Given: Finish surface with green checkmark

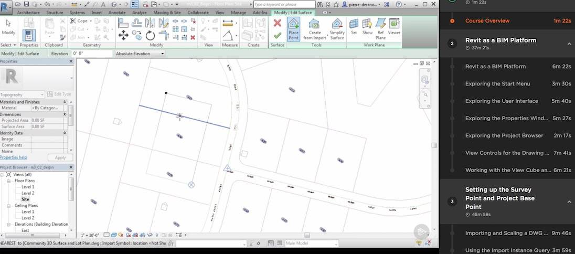Looking at the screenshot, I should pyautogui.click(x=278, y=36).
